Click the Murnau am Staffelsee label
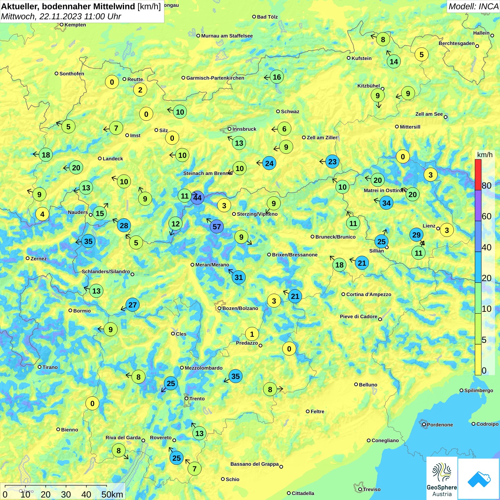500x500 pixels. tap(227, 36)
